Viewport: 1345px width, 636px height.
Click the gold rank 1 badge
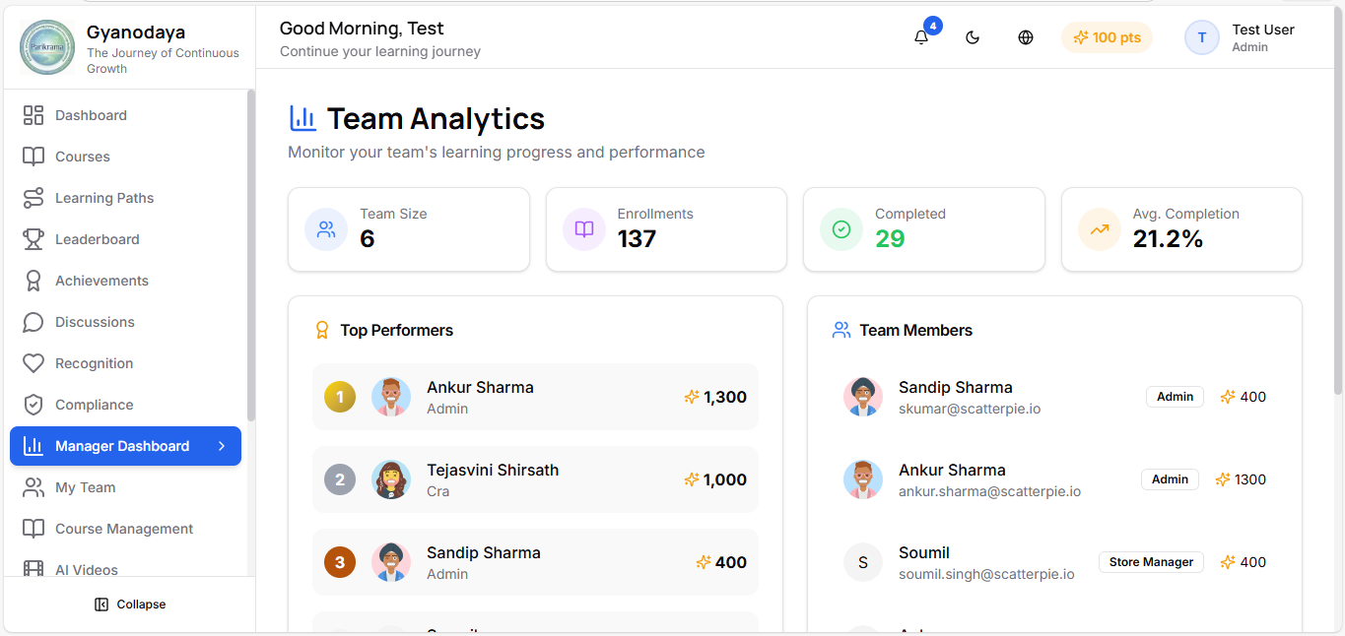[x=340, y=397]
